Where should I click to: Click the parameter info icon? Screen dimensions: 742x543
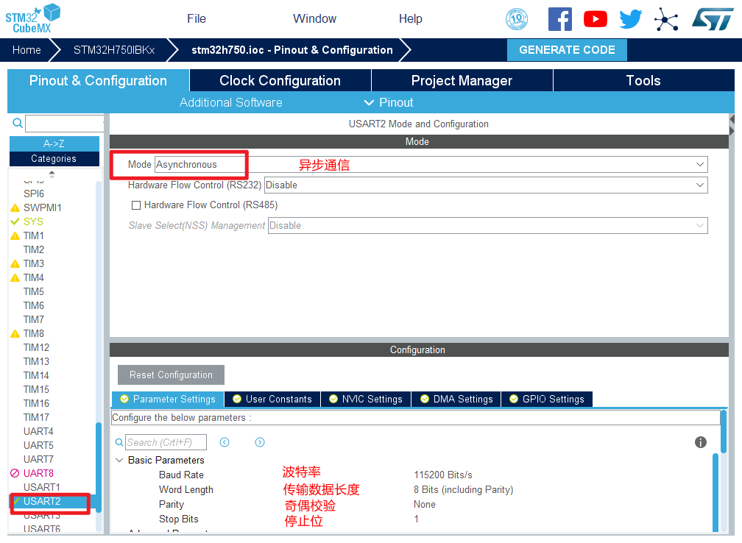(x=701, y=442)
